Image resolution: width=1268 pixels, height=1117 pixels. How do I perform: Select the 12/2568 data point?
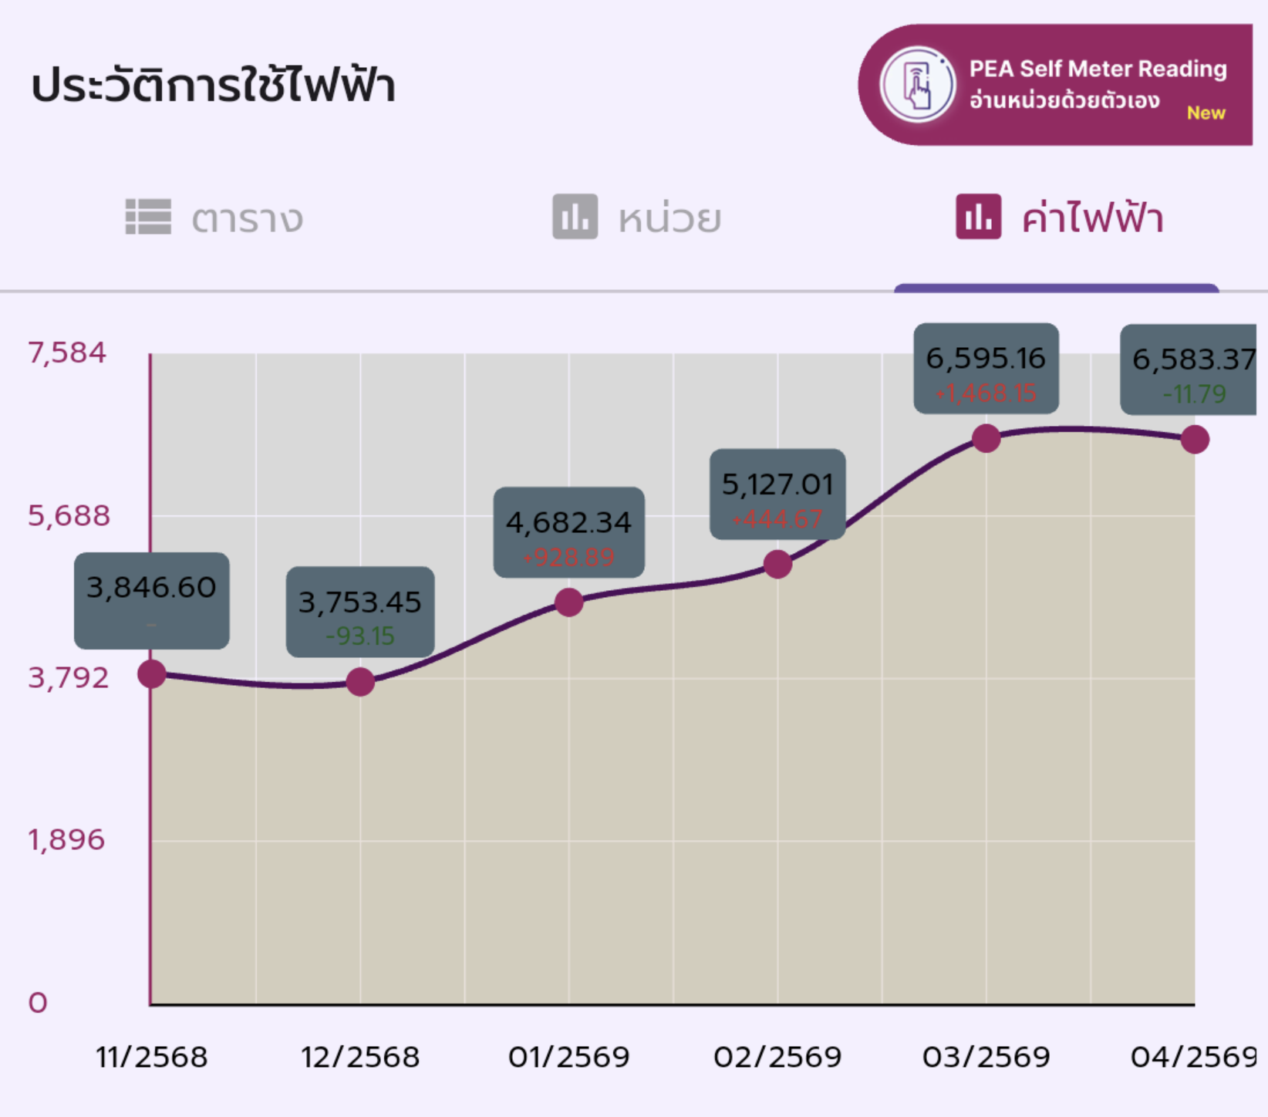coord(360,682)
